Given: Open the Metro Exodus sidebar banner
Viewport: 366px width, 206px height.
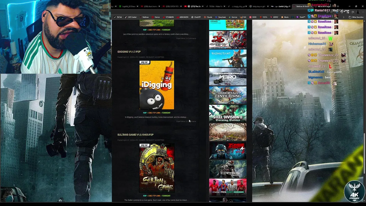Looking at the screenshot, I should (228, 76).
